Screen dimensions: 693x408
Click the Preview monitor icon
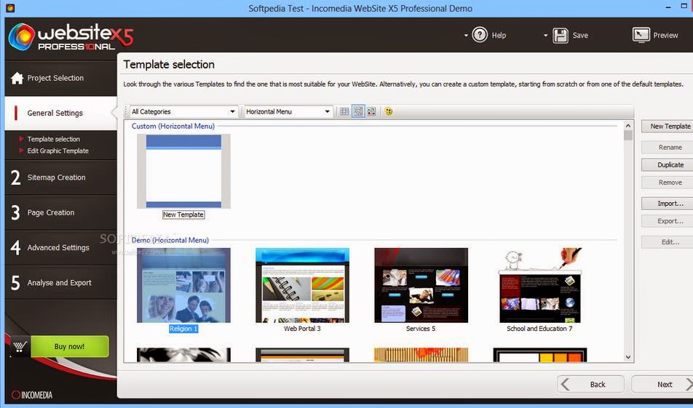pos(641,35)
